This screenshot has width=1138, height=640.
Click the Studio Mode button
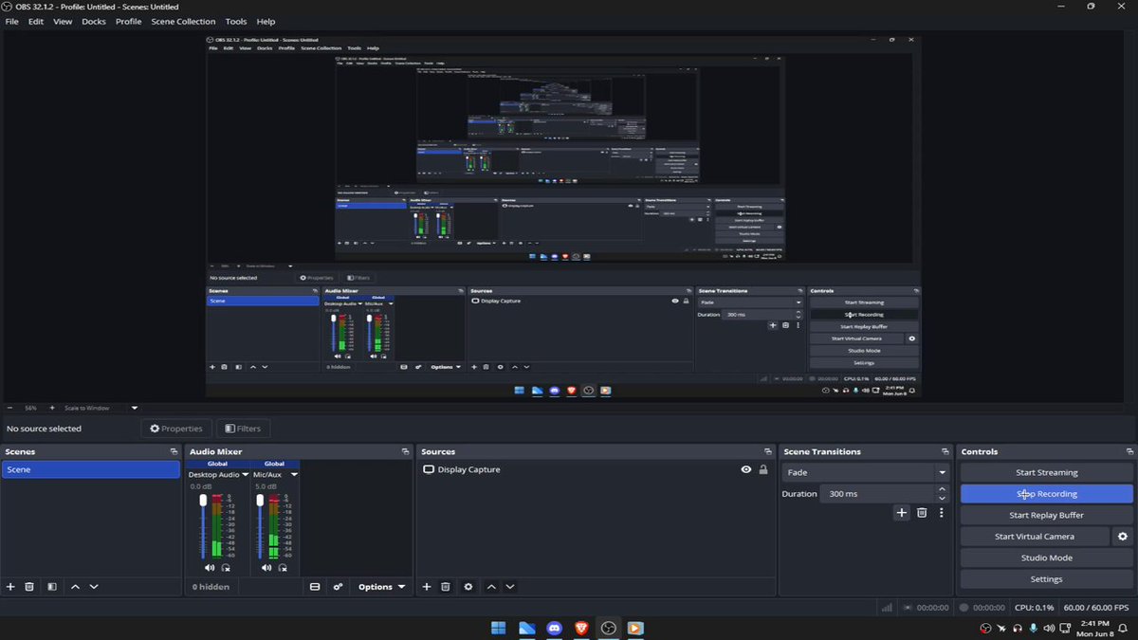click(1047, 558)
